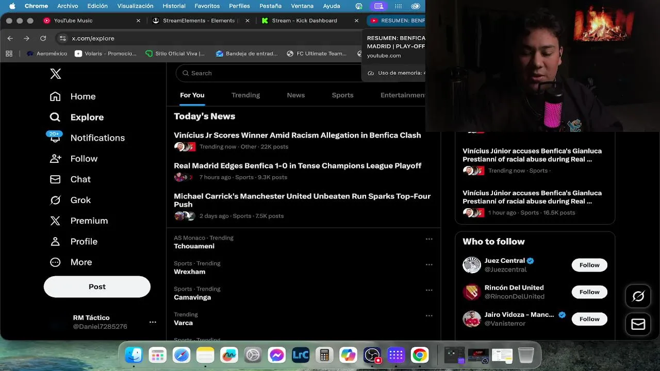
Task: Switch to the Sports tab
Action: tap(343, 95)
